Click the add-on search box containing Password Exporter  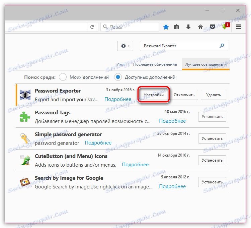[x=184, y=46]
